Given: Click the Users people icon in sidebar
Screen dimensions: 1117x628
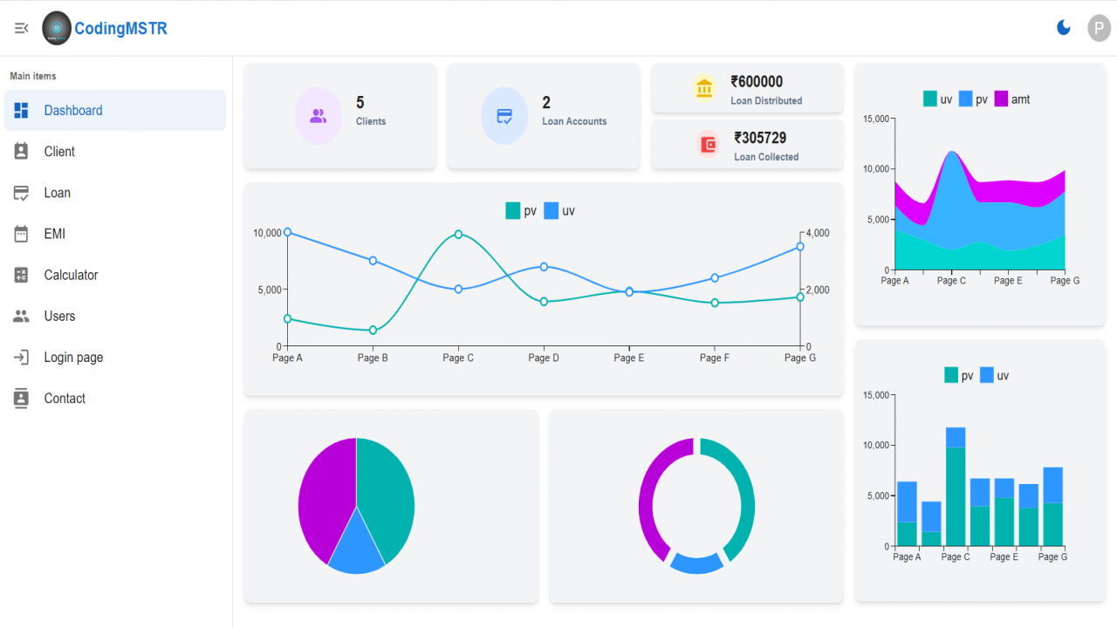Looking at the screenshot, I should [x=21, y=316].
